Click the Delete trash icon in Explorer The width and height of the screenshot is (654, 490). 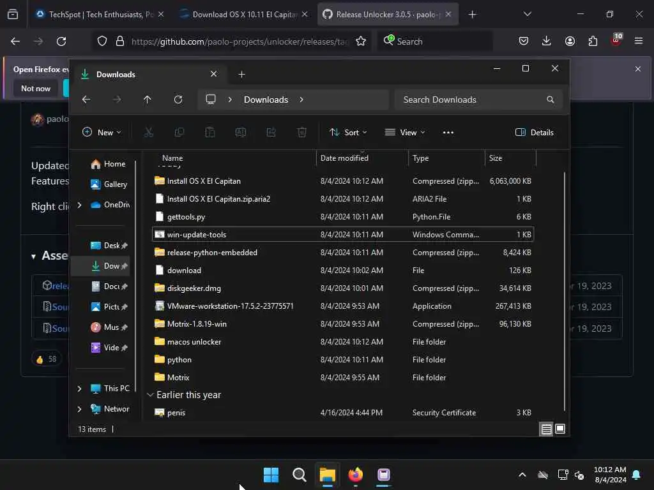(x=302, y=133)
